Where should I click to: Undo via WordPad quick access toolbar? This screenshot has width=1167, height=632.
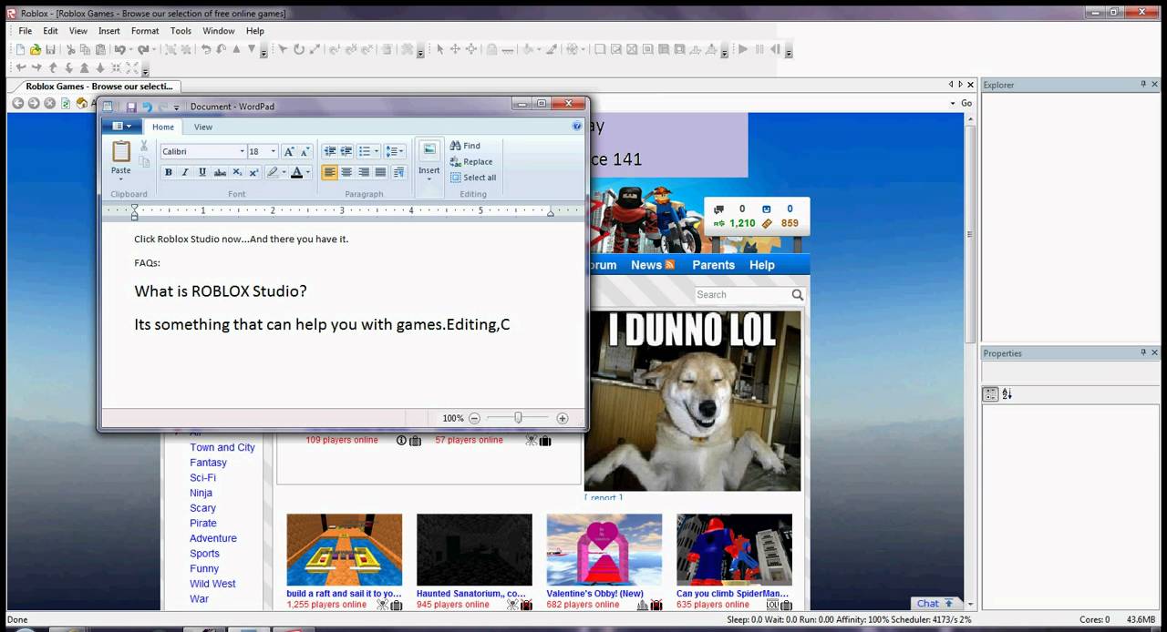coord(147,107)
